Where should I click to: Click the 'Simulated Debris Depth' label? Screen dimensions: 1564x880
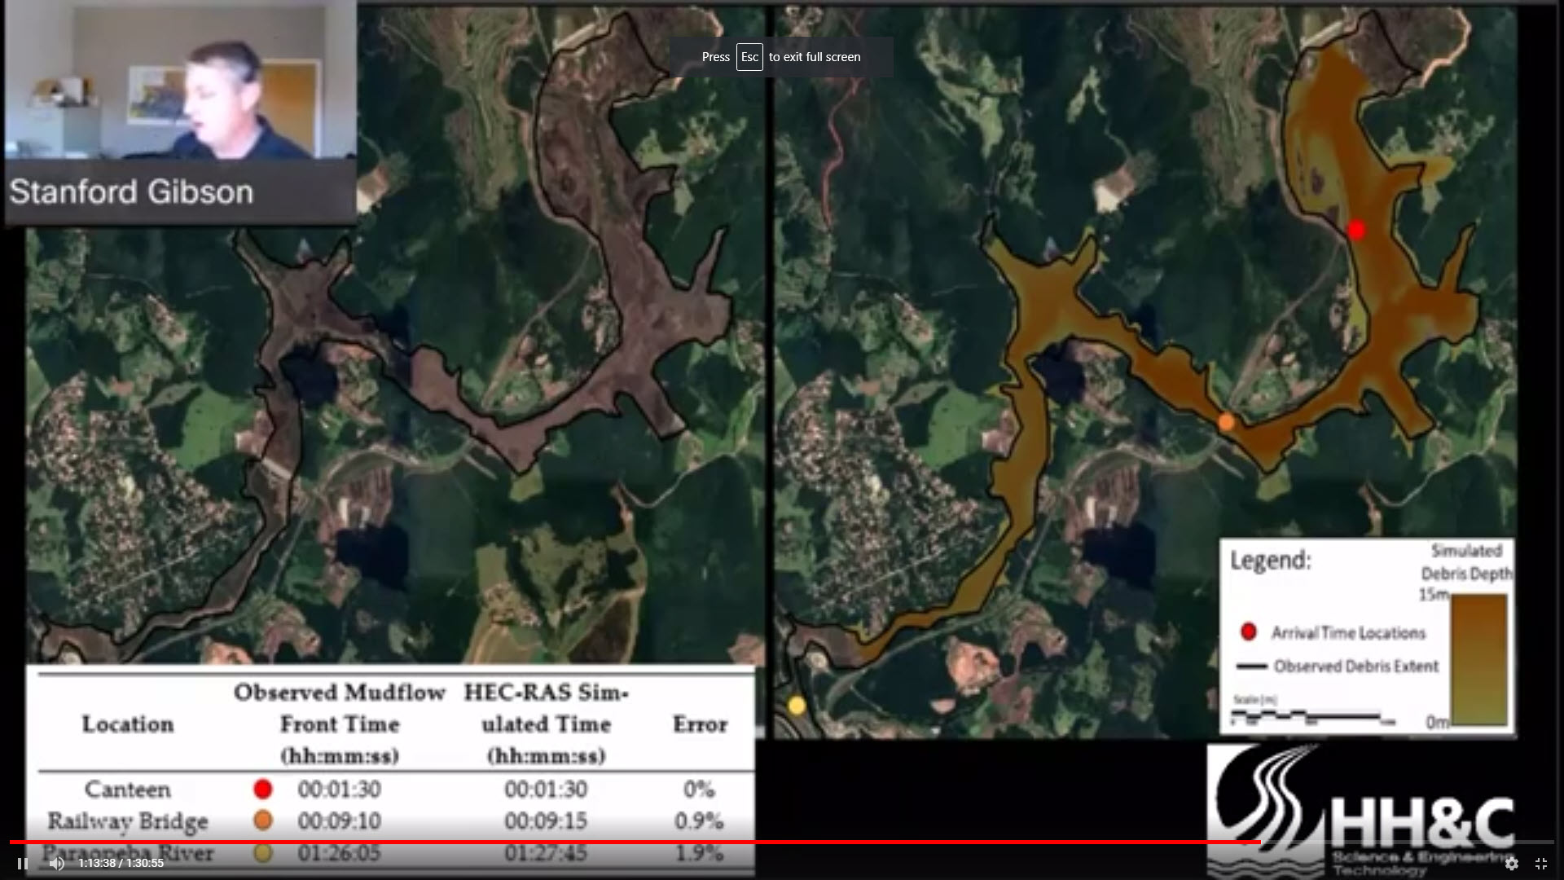[1466, 562]
